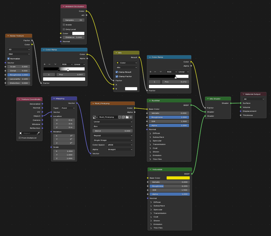Click the Samples field in Ambient Occlusion

click(73, 20)
